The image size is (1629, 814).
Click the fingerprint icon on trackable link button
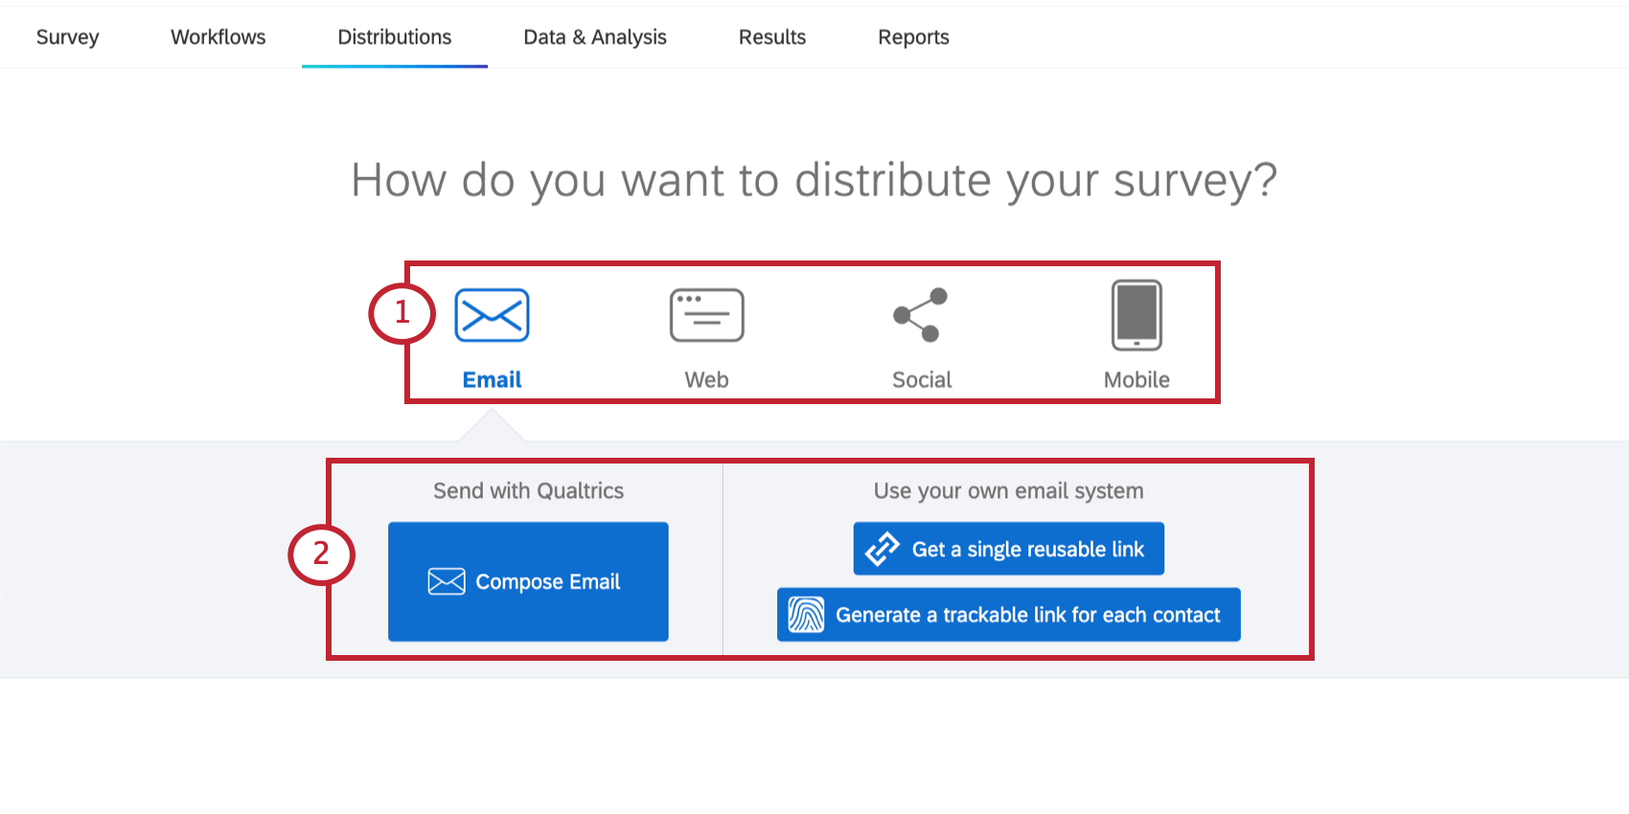click(806, 615)
